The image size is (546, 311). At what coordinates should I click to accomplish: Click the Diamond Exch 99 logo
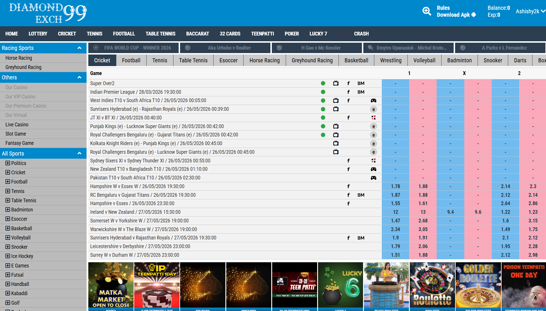48,13
